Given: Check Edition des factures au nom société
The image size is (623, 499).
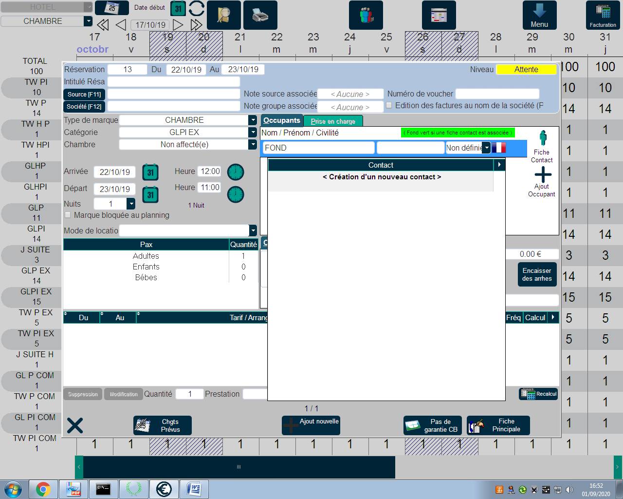Looking at the screenshot, I should [x=389, y=105].
